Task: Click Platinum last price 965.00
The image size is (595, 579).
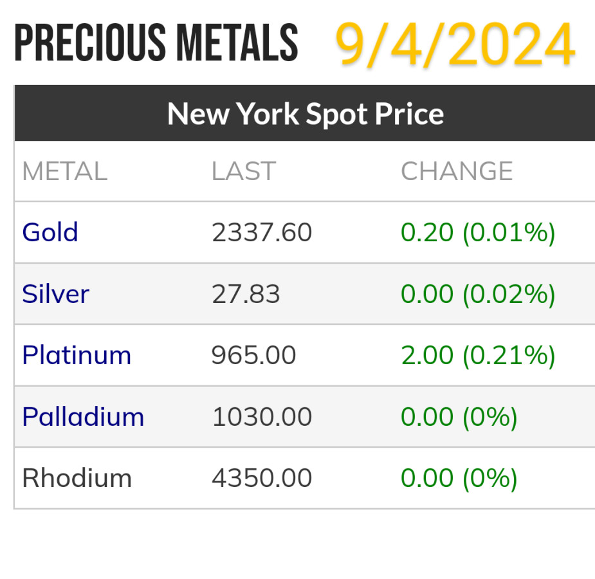Action: coord(254,355)
